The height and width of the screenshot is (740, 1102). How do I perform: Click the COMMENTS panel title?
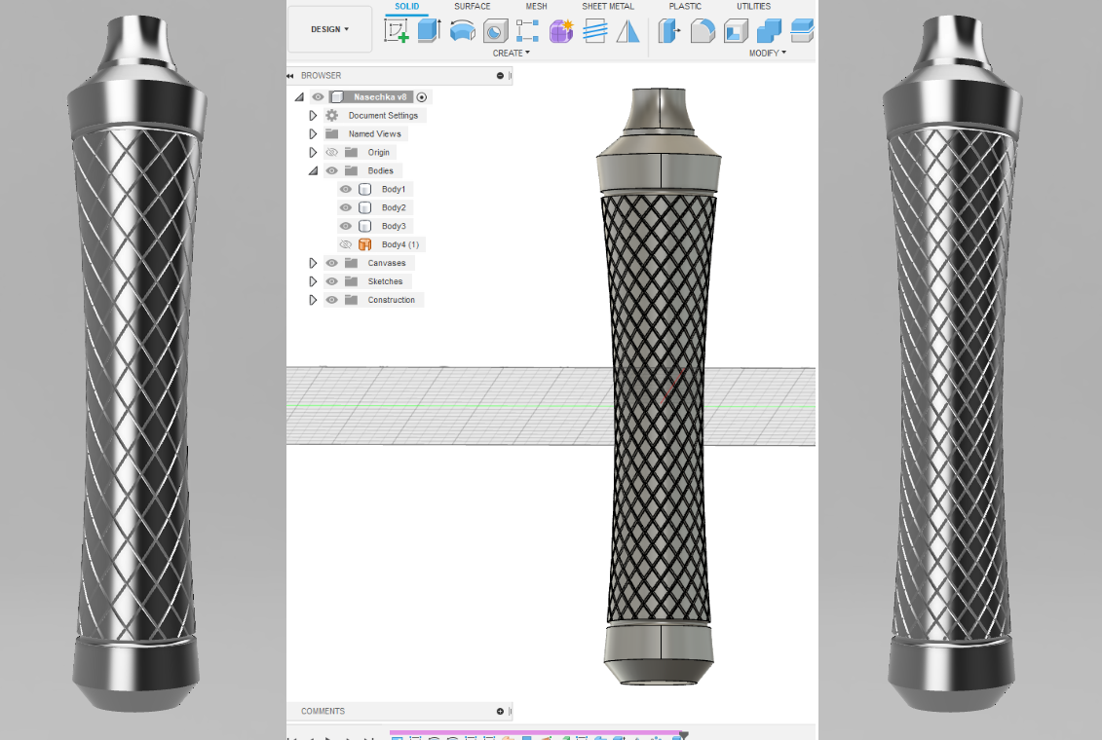coord(323,711)
